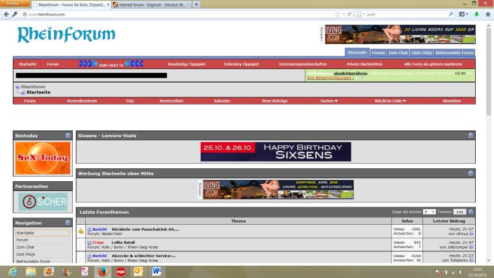Viewport: 494px width, 278px height.
Task: Expand the Nützliche Links dropdown
Action: tap(390, 101)
